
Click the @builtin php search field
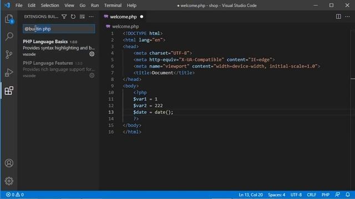[x=59, y=29]
